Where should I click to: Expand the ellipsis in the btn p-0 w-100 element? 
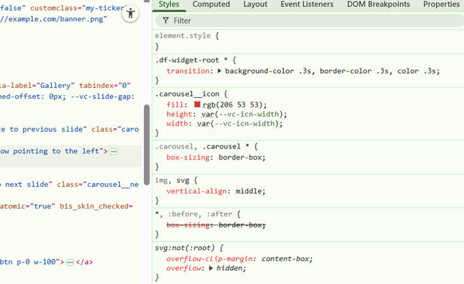click(x=70, y=262)
